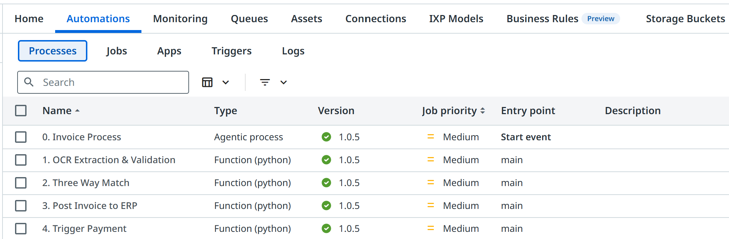Screen dimensions: 729x239
Task: Open the filter lines icon
Action: pos(265,82)
